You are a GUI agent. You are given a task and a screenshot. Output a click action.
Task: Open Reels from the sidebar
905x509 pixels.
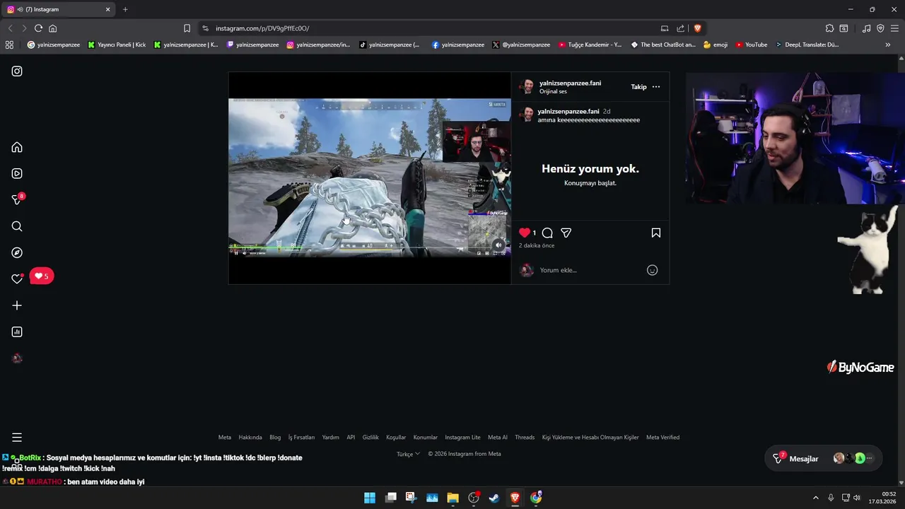(x=17, y=173)
